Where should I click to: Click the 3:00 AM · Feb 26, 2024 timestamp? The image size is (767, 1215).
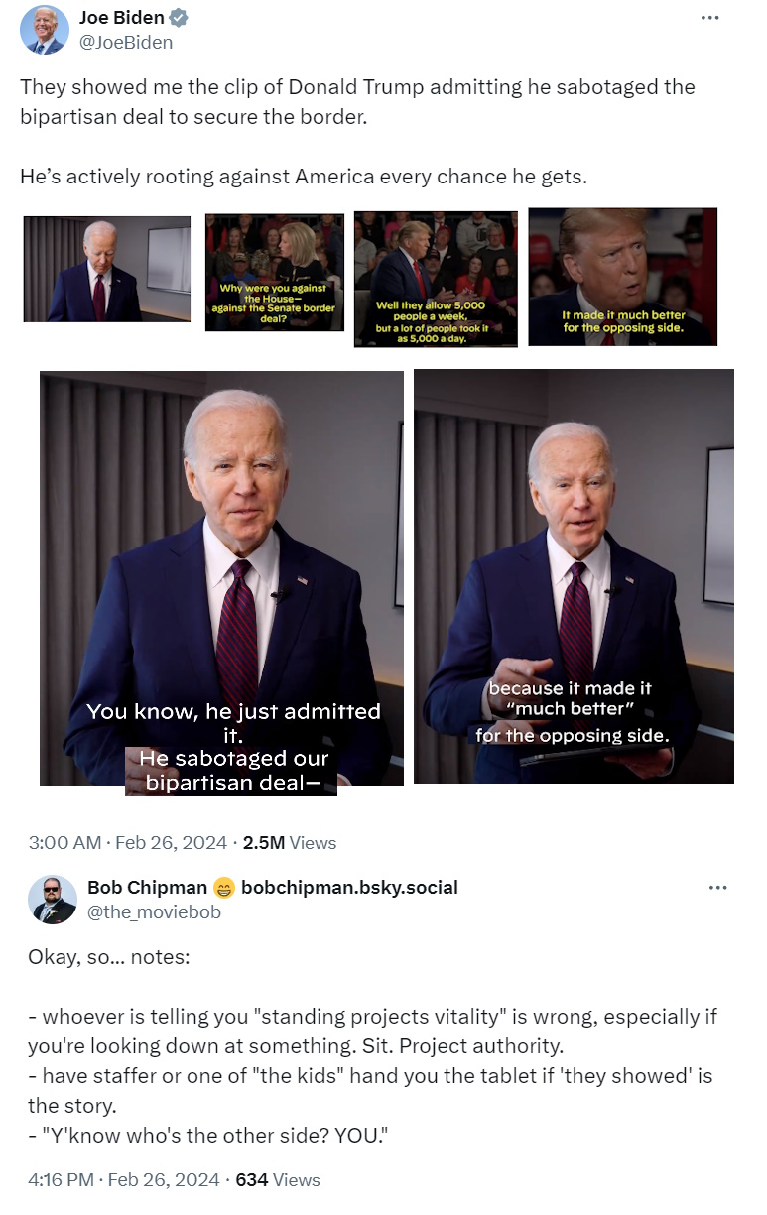pyautogui.click(x=129, y=843)
